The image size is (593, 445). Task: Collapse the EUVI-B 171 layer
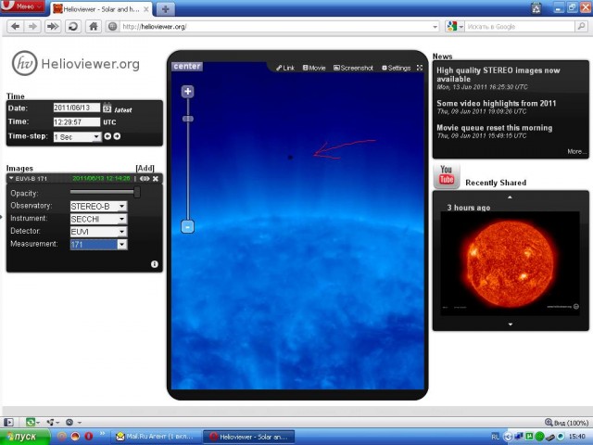[11, 178]
